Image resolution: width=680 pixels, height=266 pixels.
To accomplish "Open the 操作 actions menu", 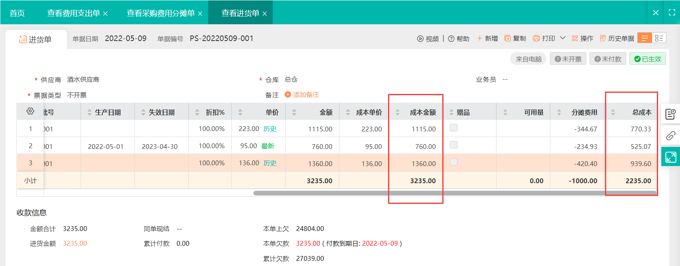I will (582, 38).
